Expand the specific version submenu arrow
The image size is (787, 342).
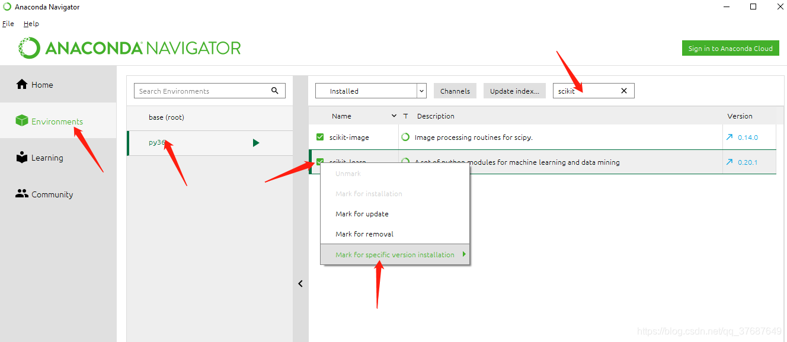(x=464, y=254)
